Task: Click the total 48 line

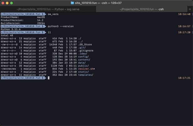Action: 7,35
